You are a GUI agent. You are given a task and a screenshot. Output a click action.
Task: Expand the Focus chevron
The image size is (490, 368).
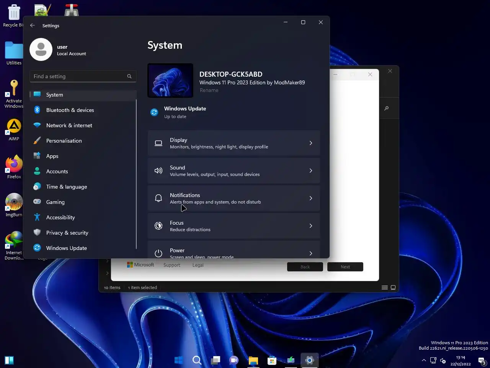(x=311, y=226)
